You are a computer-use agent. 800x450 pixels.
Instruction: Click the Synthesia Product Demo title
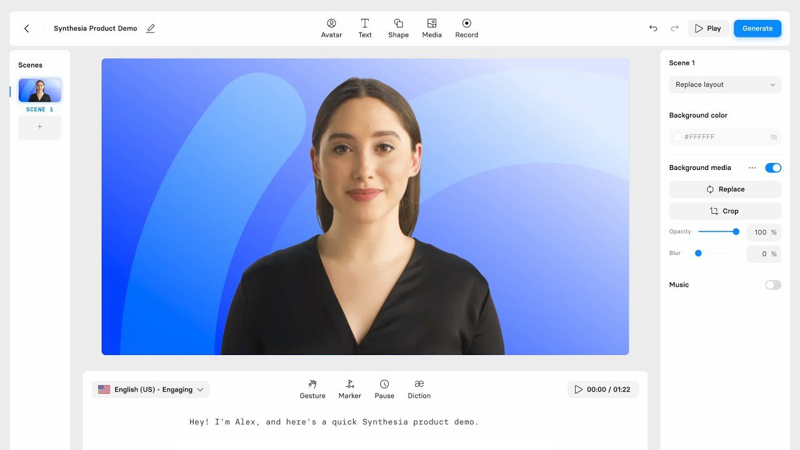[x=96, y=28]
